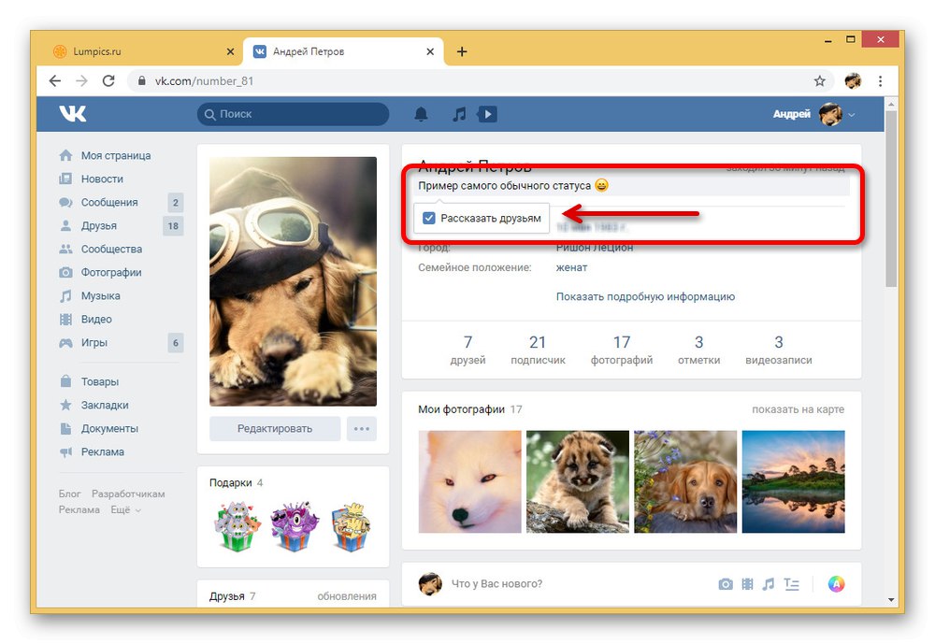Open more actions three-dot button under avatar

coord(361,429)
